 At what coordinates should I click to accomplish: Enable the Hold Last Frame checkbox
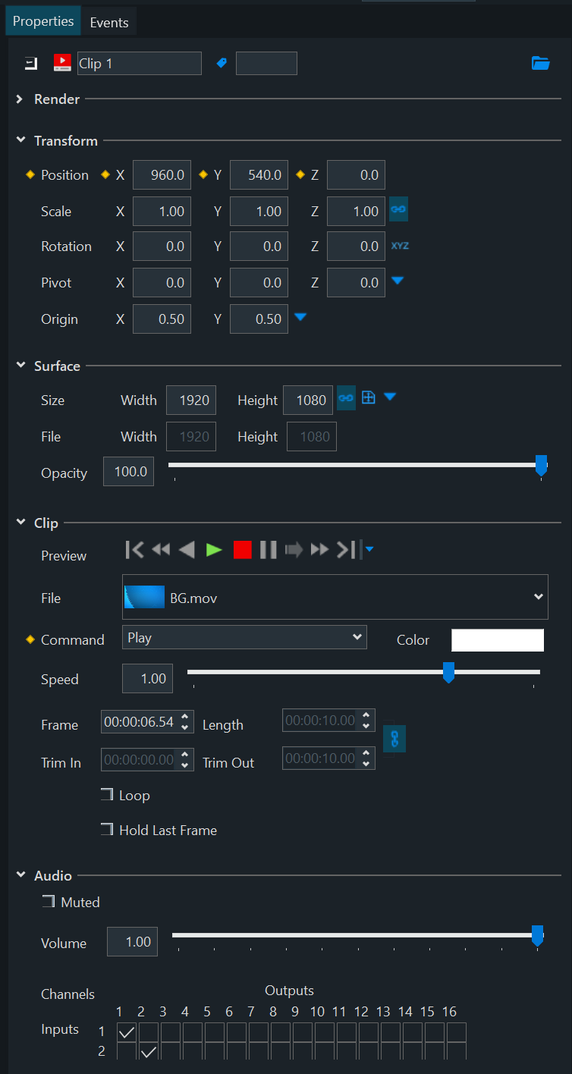click(107, 830)
